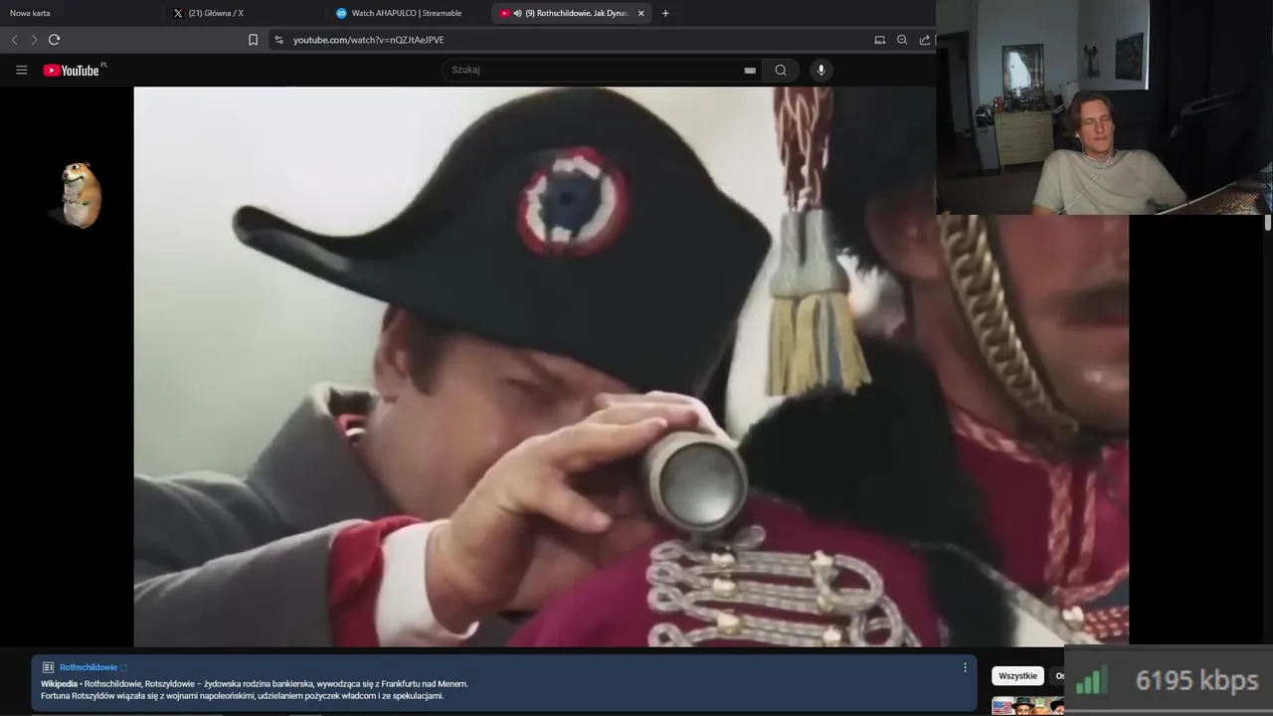Click the webcam overlay feed
The height and width of the screenshot is (716, 1273).
coord(1104,107)
